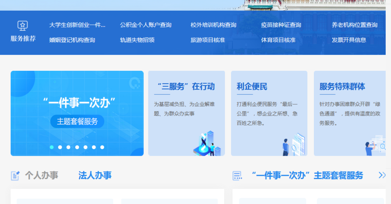
Task: Select the first carousel dot indicator
Action: coord(52,147)
